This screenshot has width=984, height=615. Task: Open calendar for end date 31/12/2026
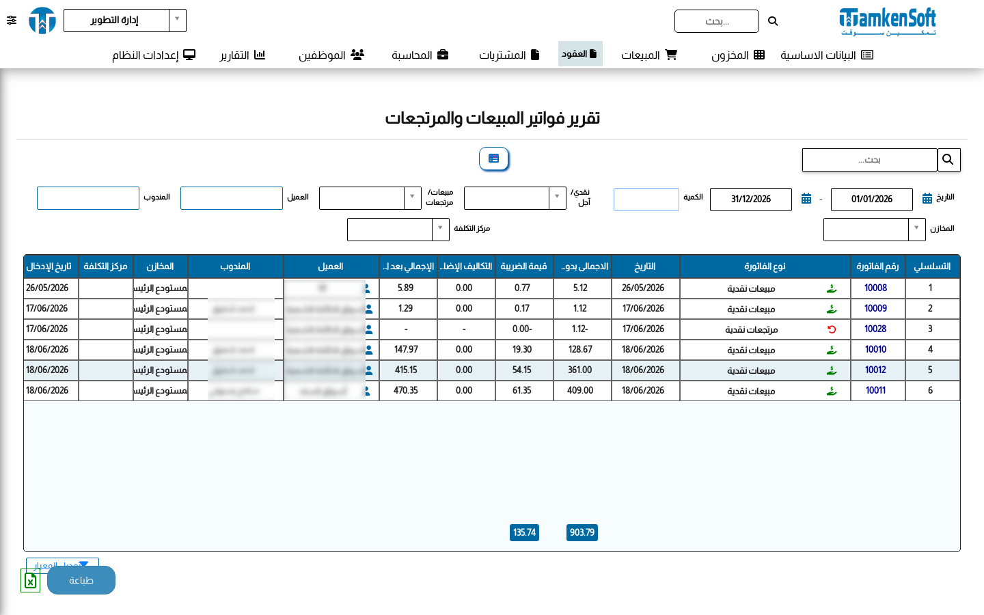[806, 198]
